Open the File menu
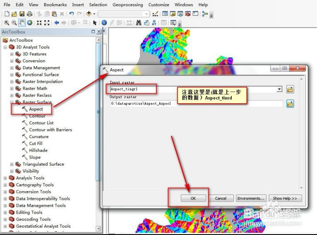 (7, 5)
